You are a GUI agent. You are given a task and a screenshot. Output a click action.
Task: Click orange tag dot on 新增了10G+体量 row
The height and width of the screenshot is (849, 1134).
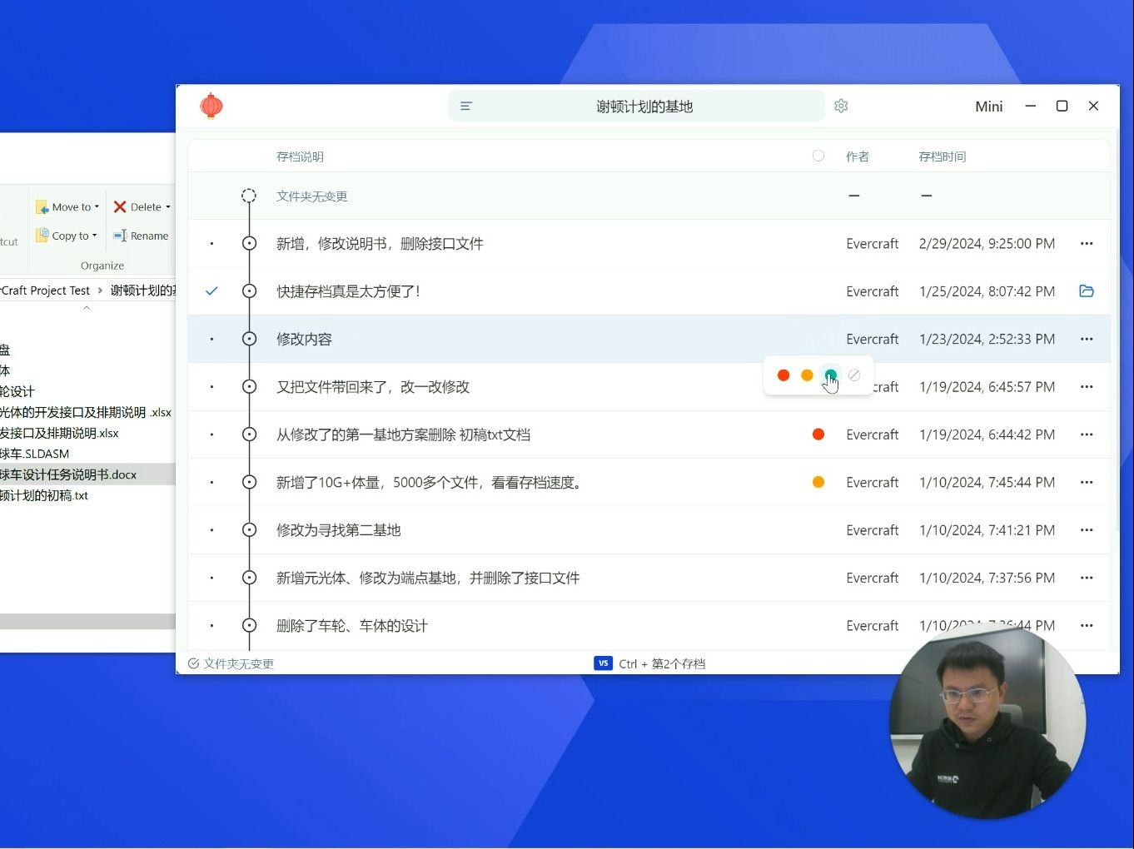coord(818,482)
